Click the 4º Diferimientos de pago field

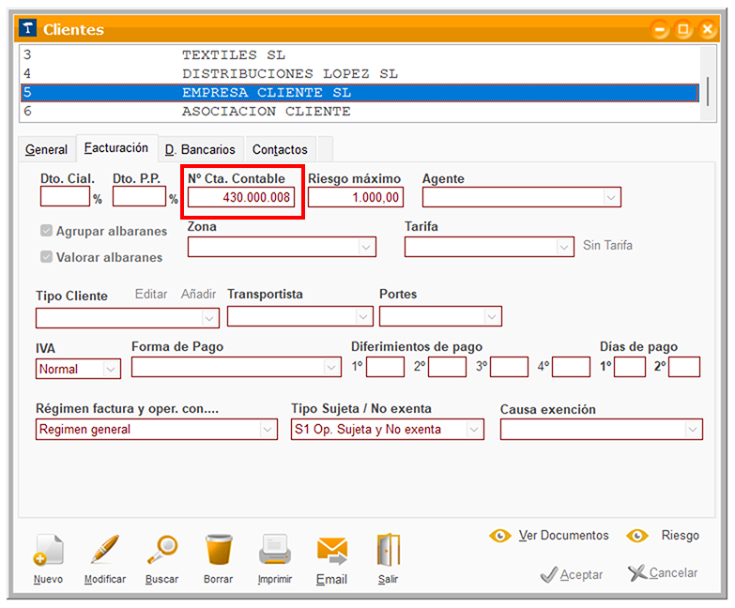pyautogui.click(x=571, y=367)
